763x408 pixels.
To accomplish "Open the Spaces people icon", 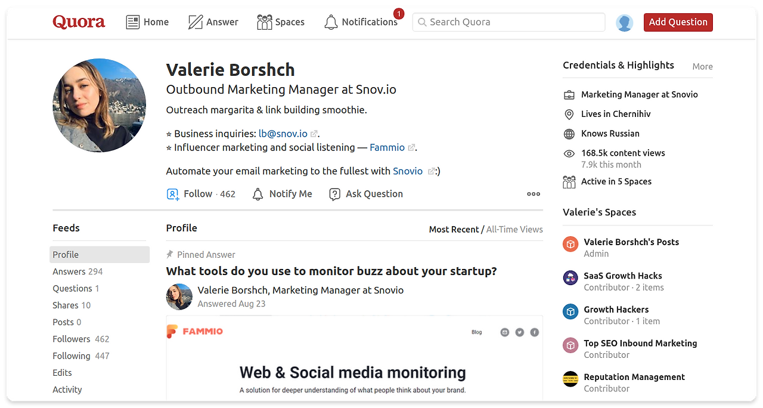I will (x=264, y=23).
